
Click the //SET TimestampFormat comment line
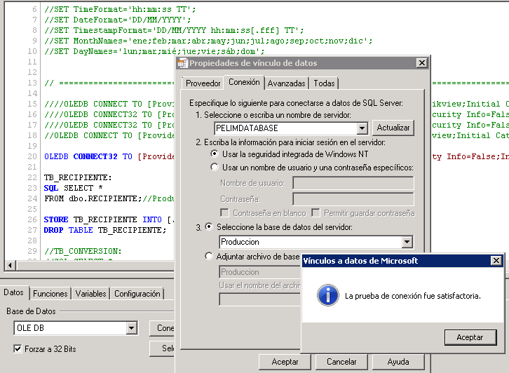[x=174, y=31]
